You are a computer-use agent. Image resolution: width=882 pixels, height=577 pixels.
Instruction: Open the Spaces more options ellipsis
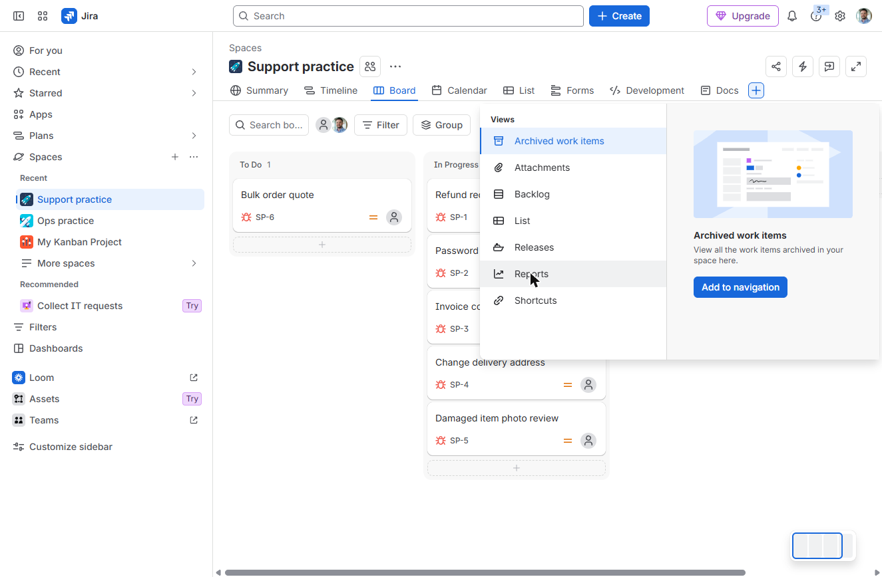[x=194, y=157]
